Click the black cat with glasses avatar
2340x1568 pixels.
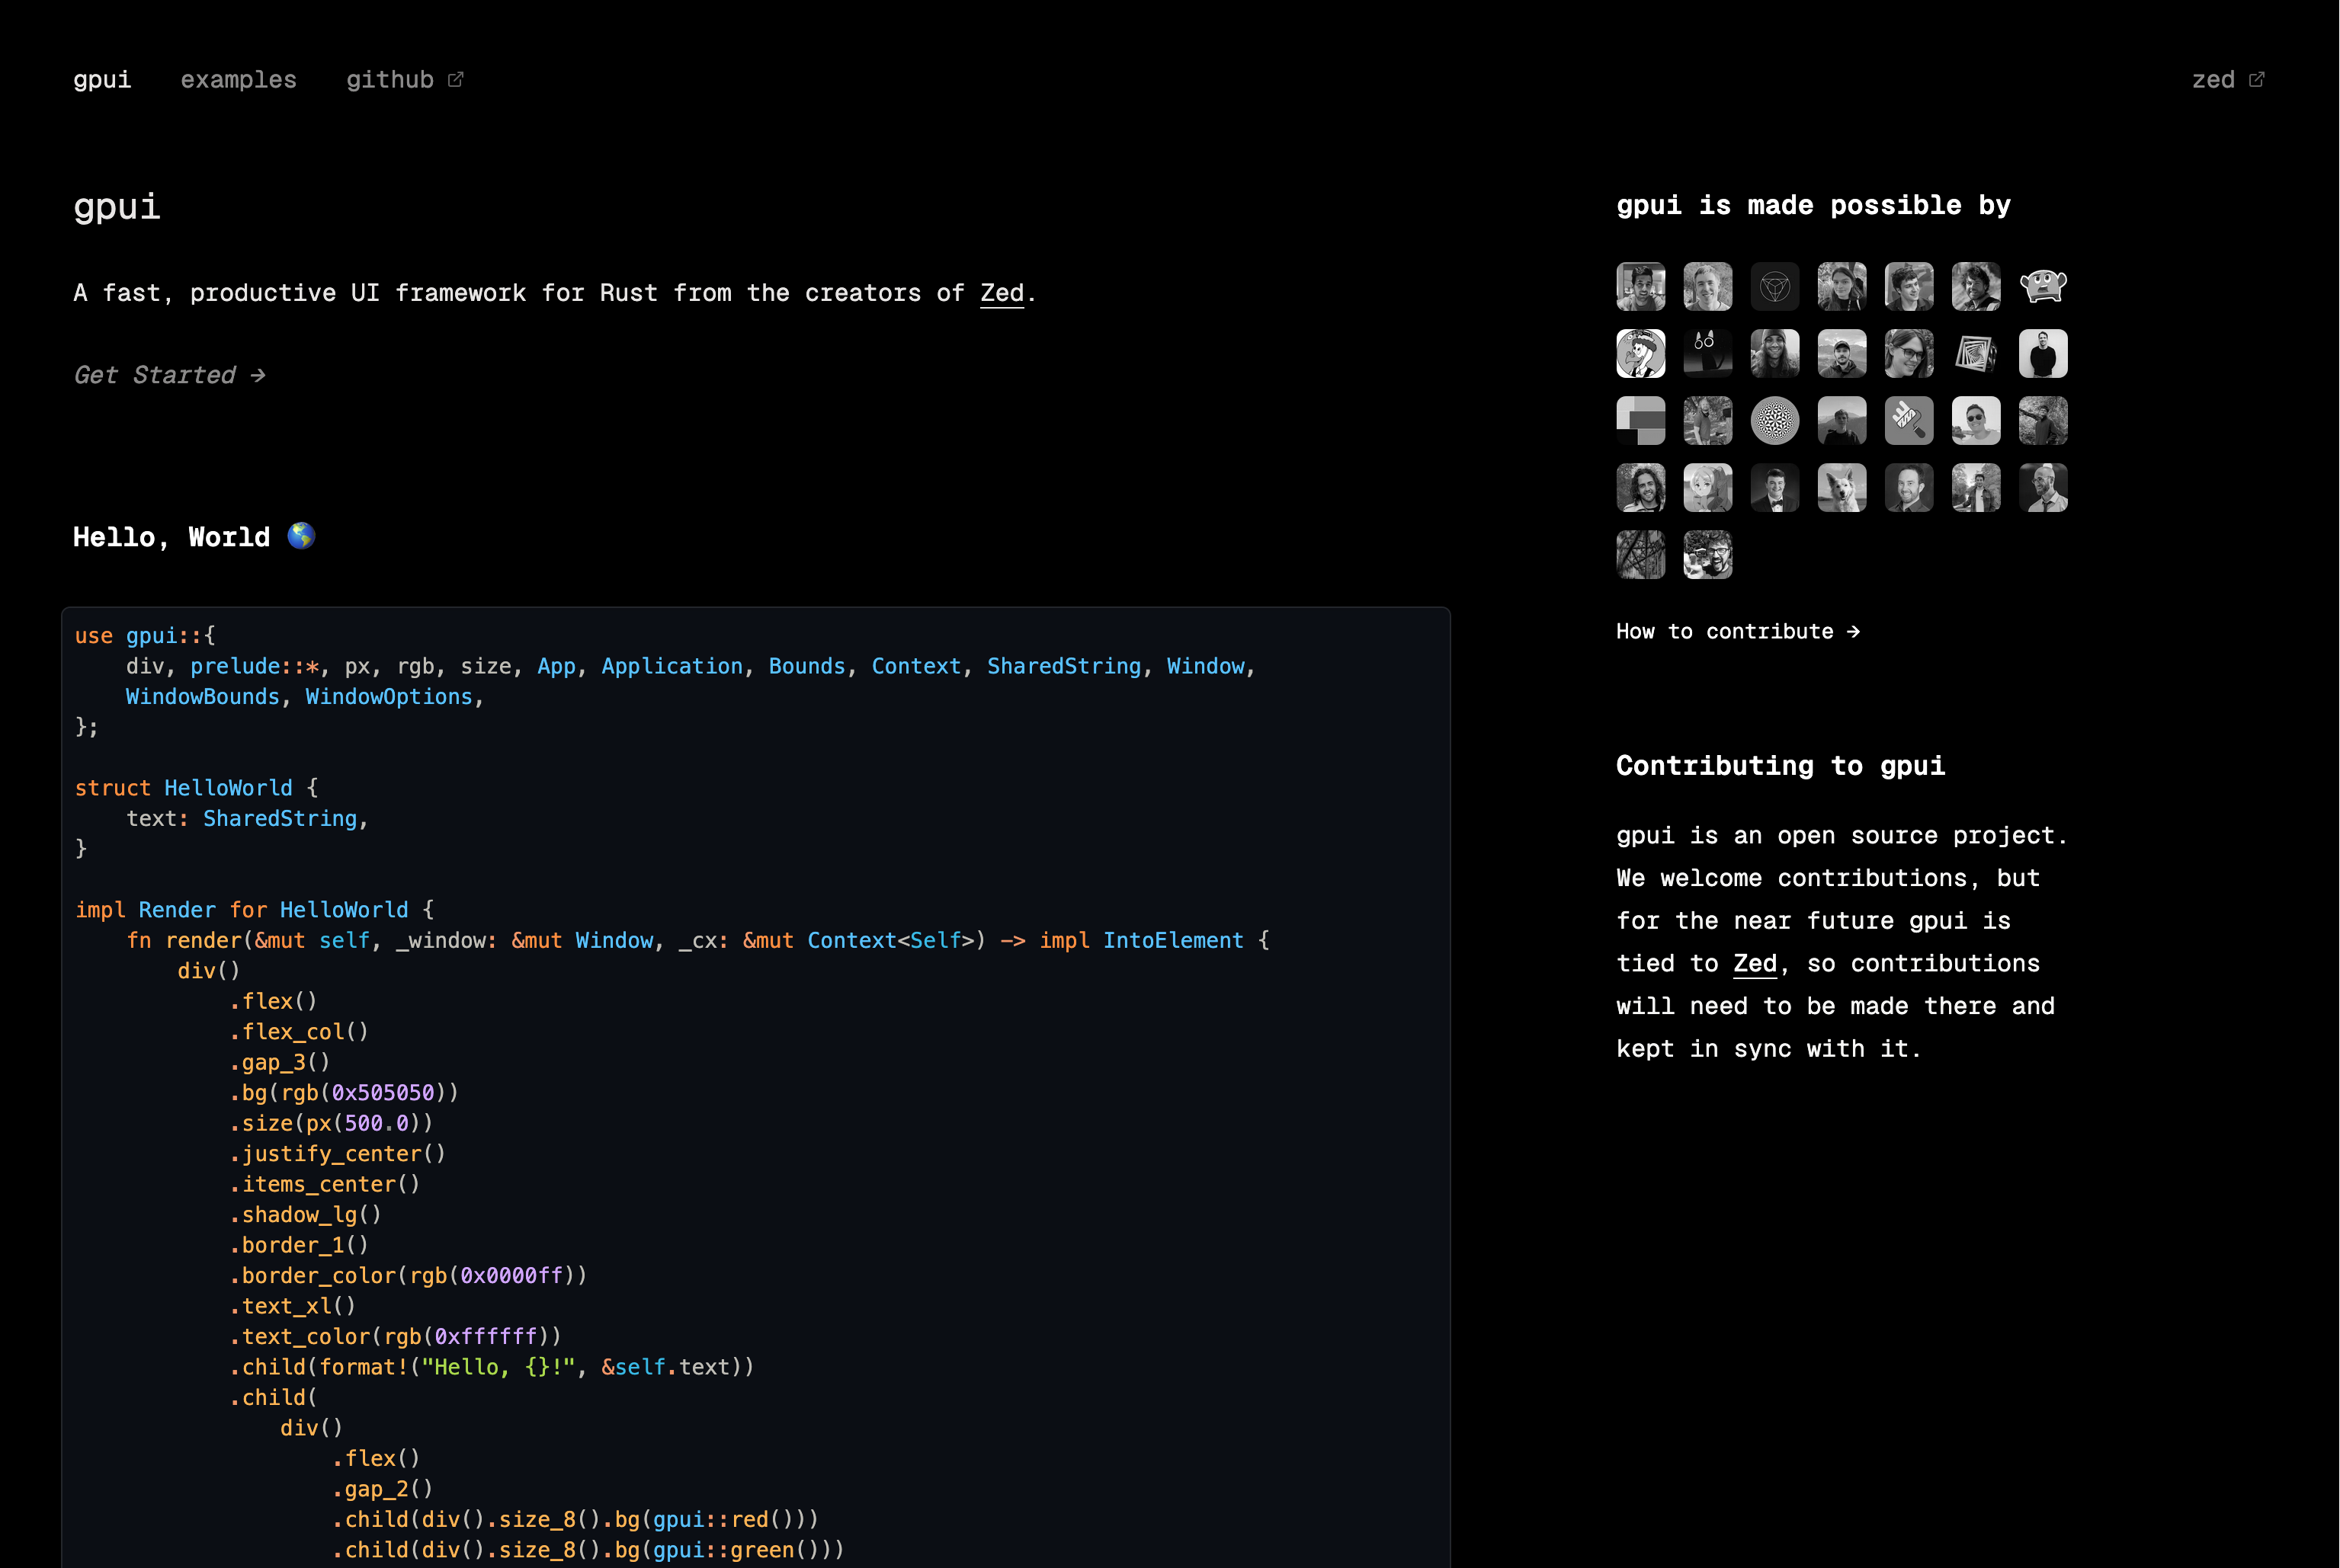point(1707,354)
